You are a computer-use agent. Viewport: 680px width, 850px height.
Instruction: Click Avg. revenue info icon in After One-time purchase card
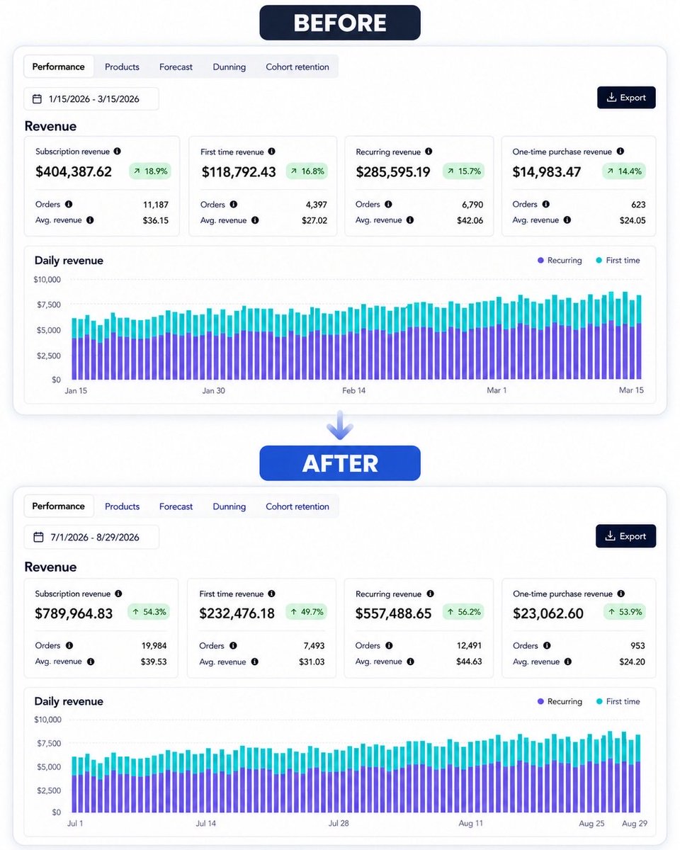(567, 662)
